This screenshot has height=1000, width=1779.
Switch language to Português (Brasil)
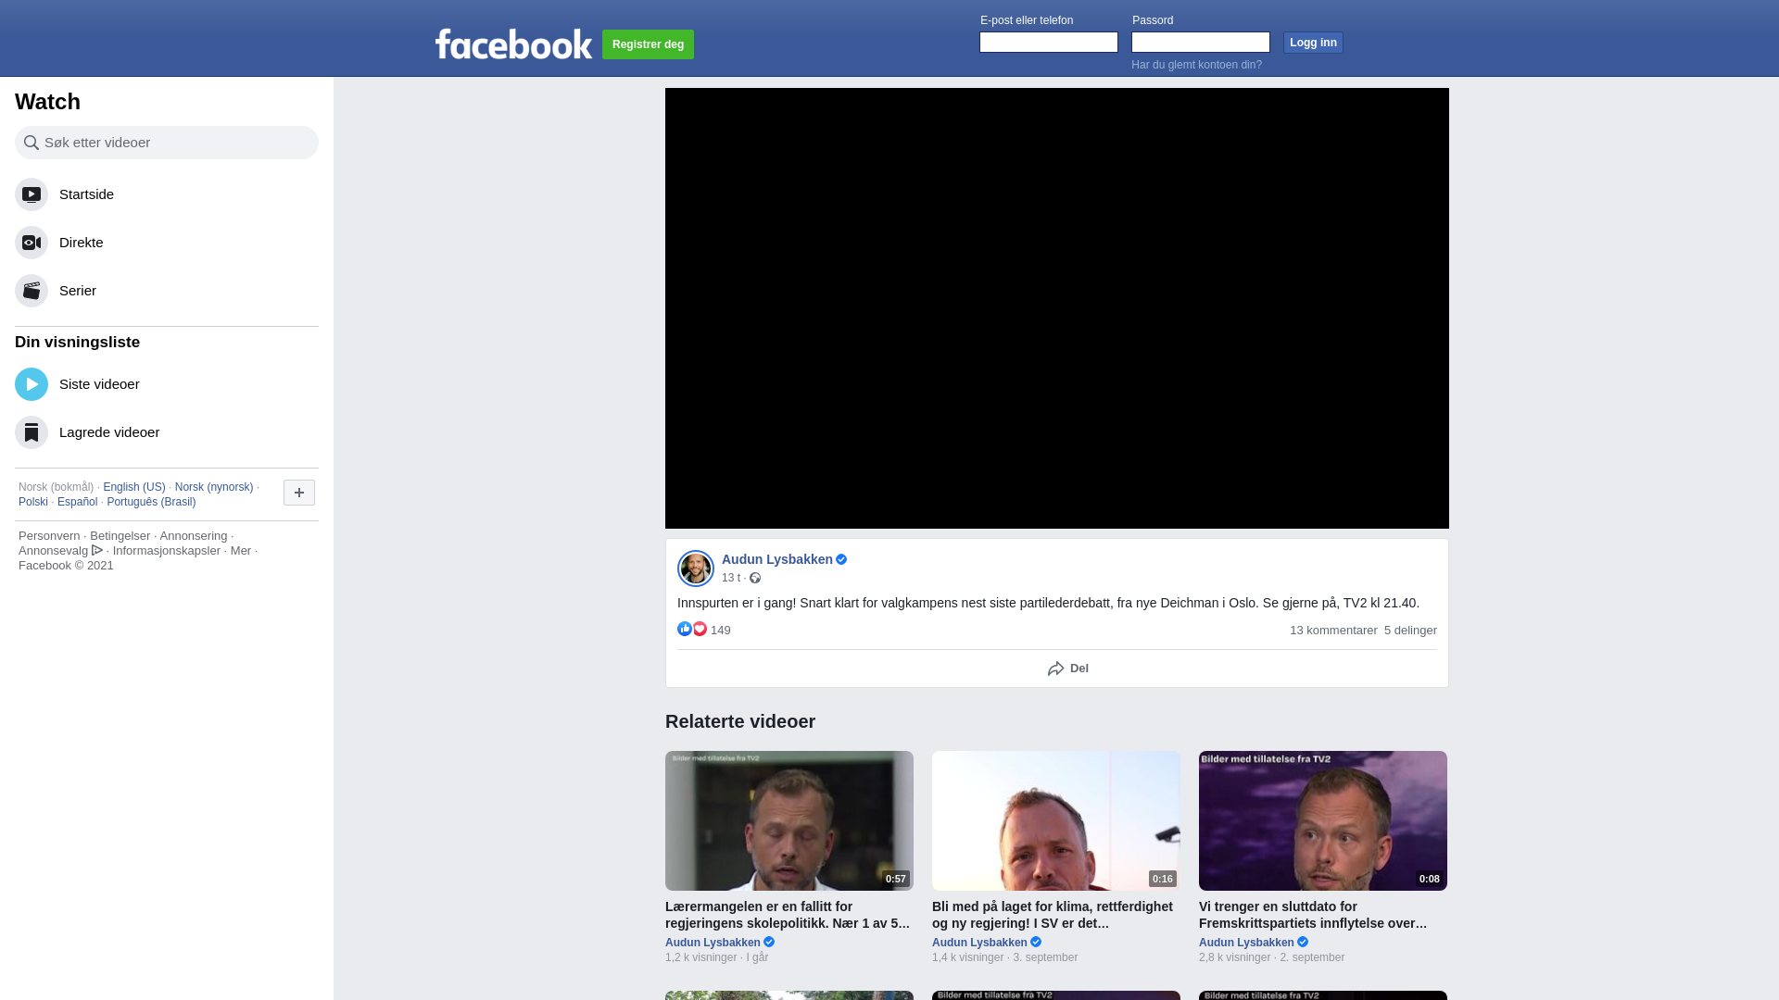pos(151,502)
